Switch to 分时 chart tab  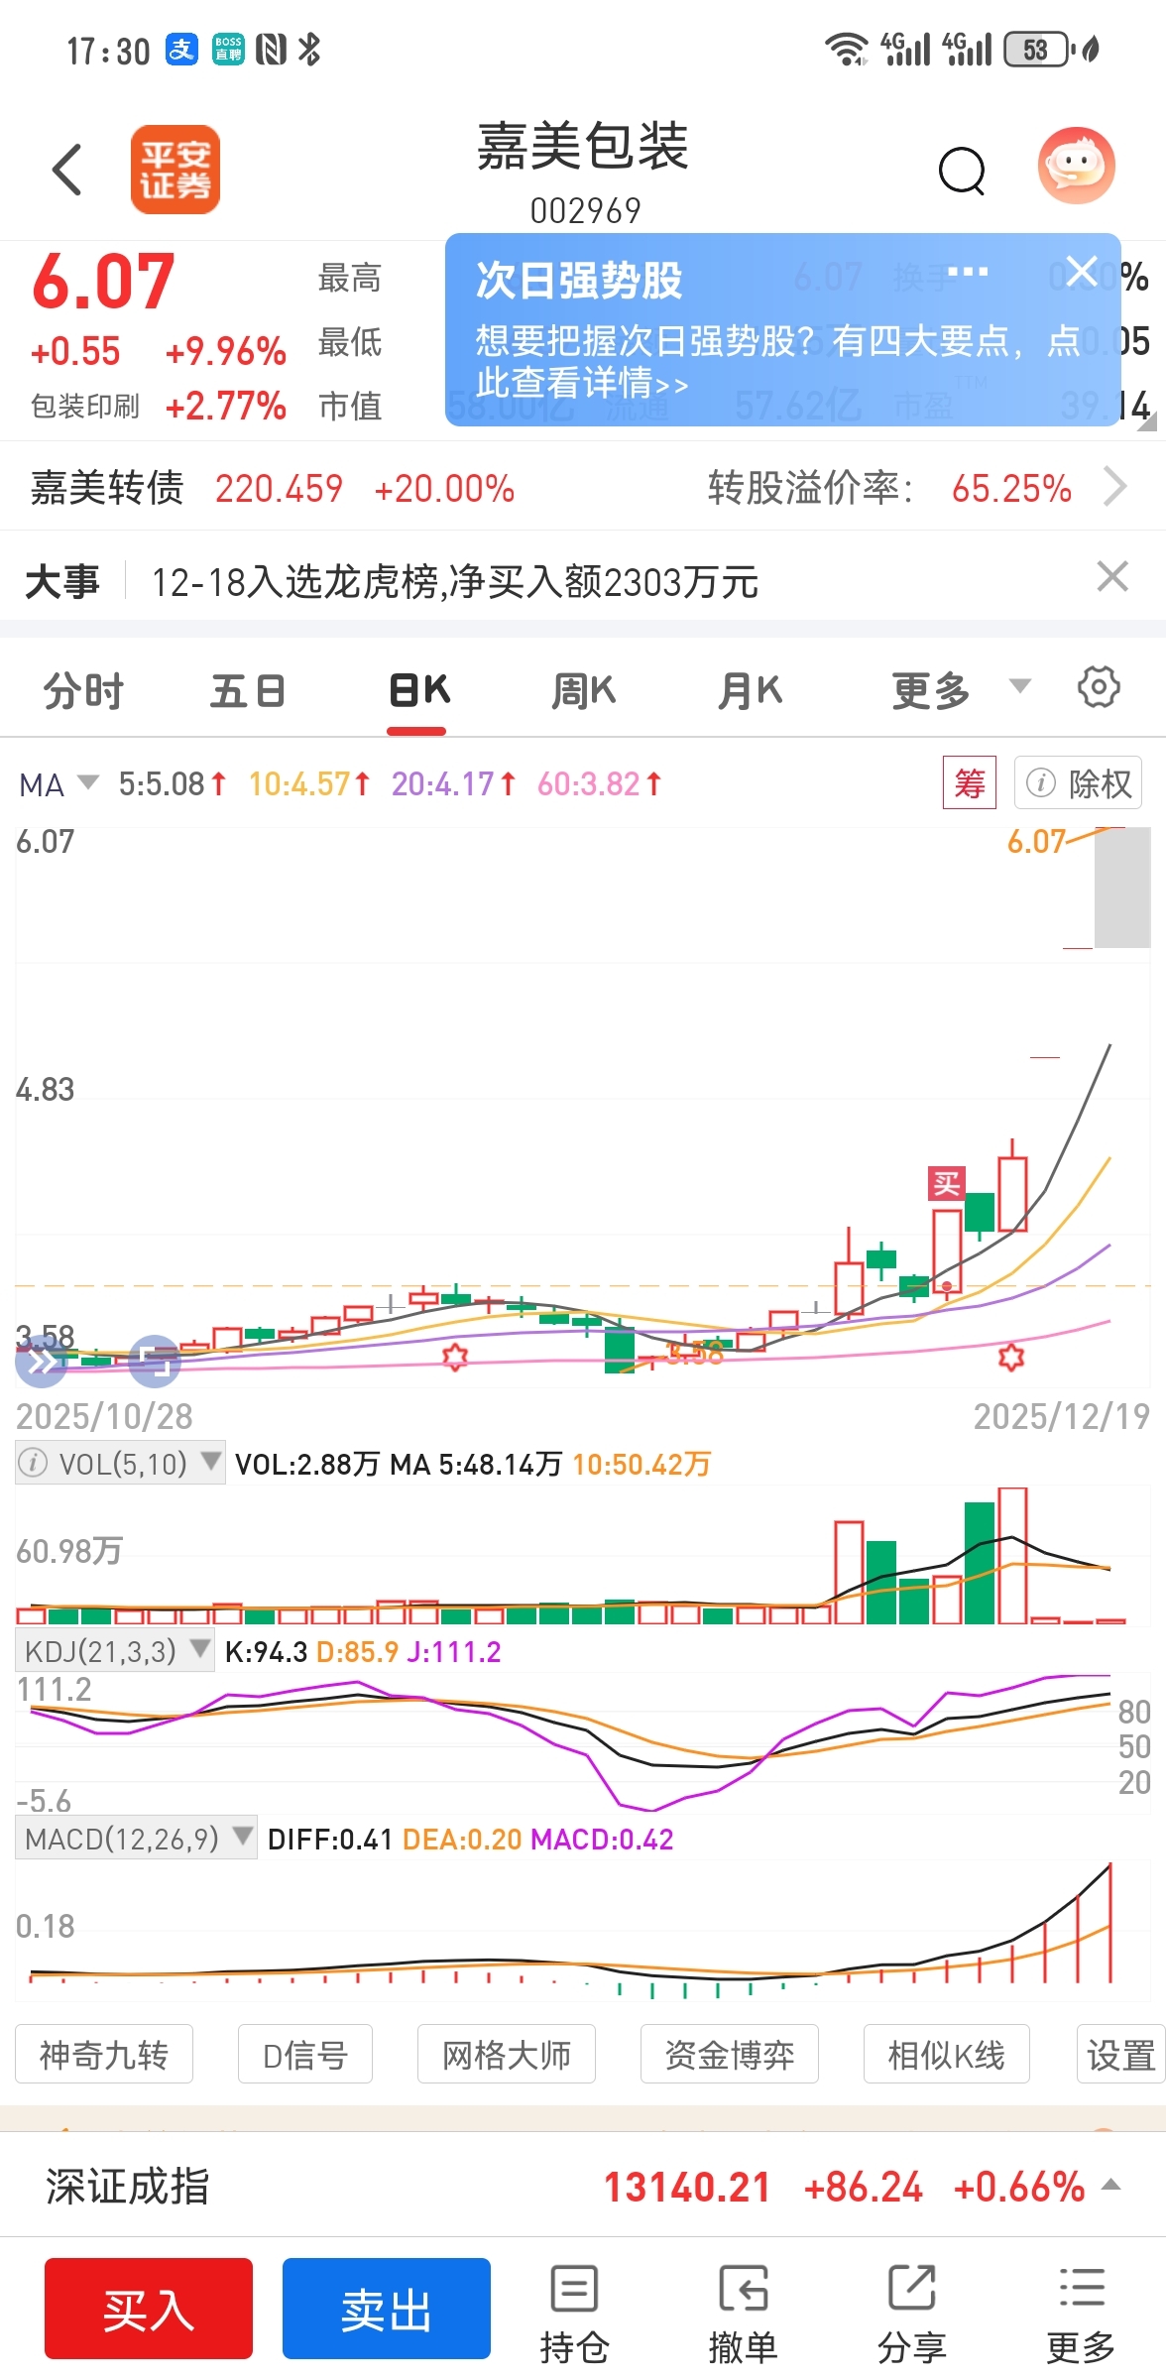[83, 690]
